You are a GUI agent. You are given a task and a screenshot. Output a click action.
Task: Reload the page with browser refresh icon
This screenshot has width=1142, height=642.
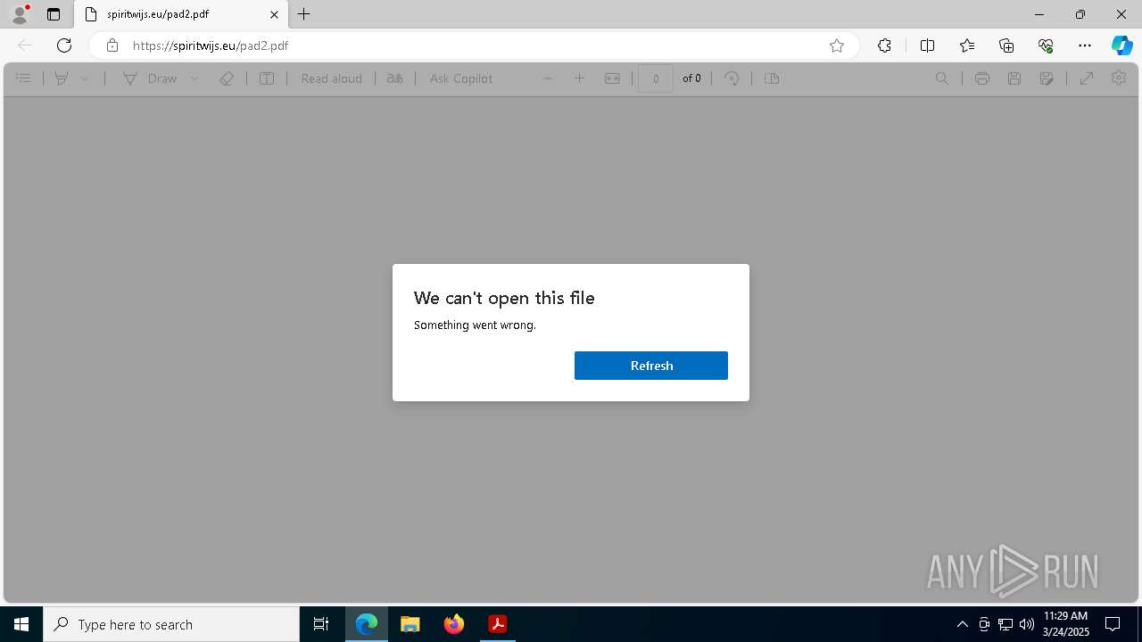click(64, 45)
